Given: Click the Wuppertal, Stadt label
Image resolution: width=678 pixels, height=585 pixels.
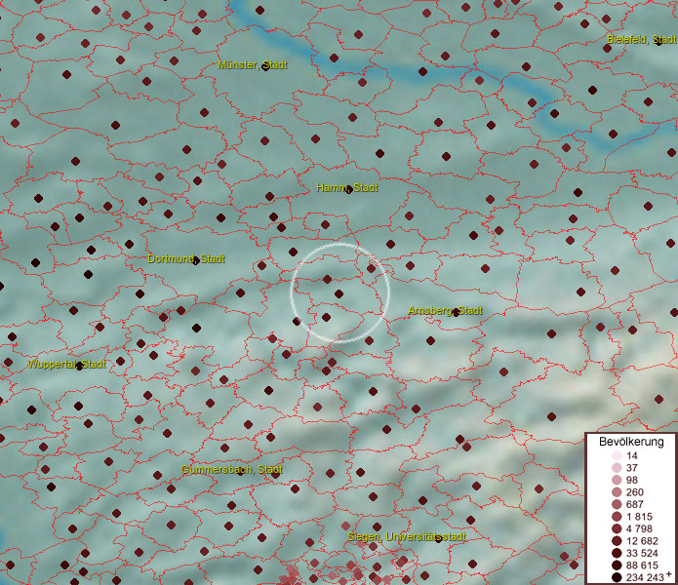Looking at the screenshot, I should pyautogui.click(x=66, y=365).
